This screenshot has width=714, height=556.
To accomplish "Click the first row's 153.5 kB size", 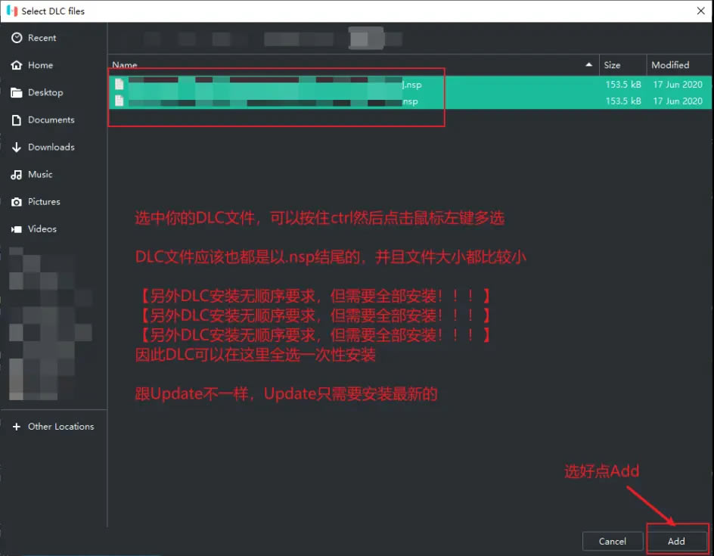I will pos(623,84).
